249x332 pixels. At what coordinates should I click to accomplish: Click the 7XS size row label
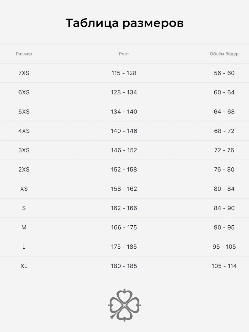tap(24, 73)
